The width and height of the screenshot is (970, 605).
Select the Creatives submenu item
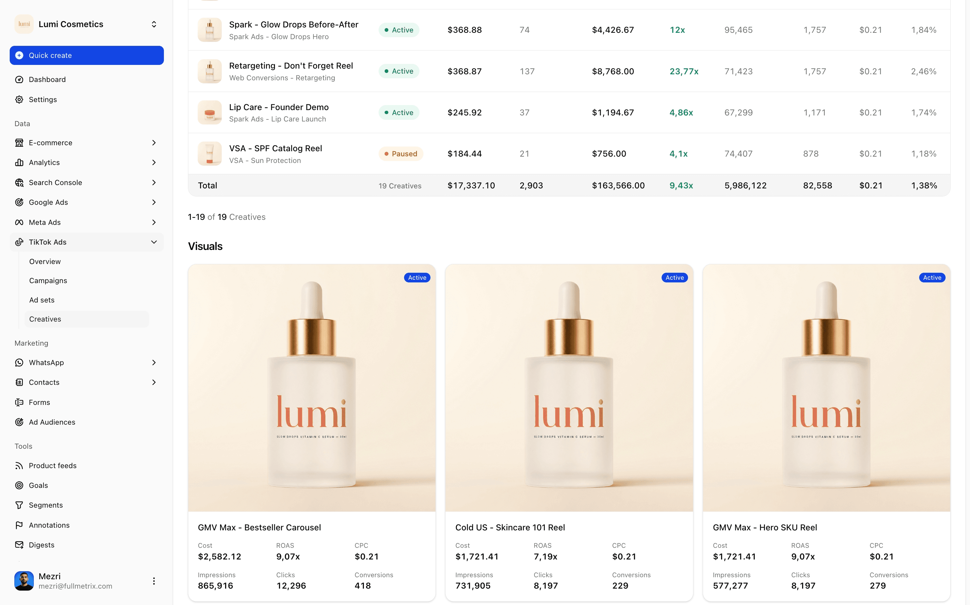[86, 319]
